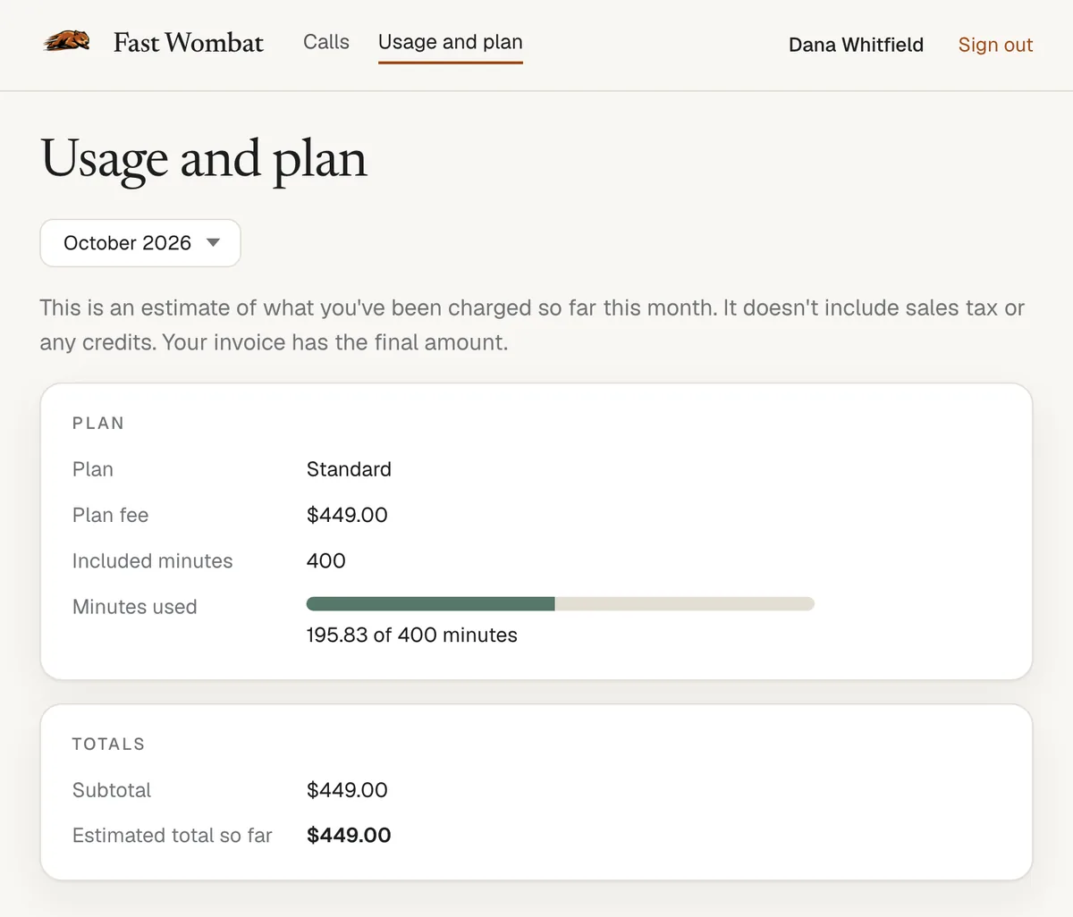Click the Plan fee label

tap(111, 515)
